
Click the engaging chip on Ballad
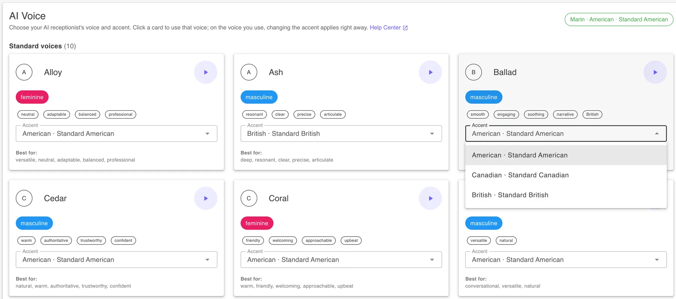point(506,114)
